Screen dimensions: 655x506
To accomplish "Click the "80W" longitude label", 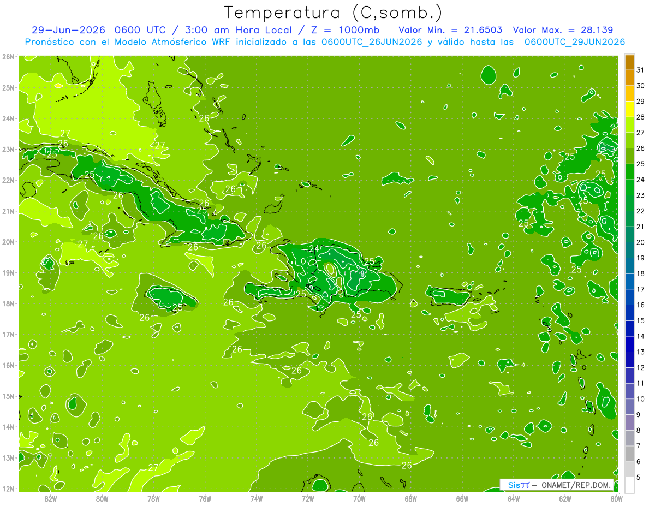I will 102,498.
